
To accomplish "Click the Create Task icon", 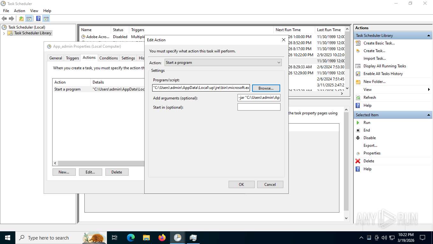I will [x=358, y=51].
